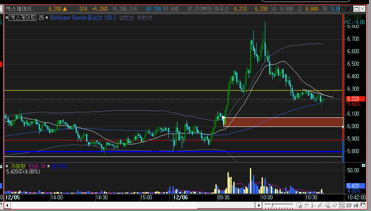The image size is (371, 211).
Task: Click the 6,210 best ask price
Action: click(240, 9)
